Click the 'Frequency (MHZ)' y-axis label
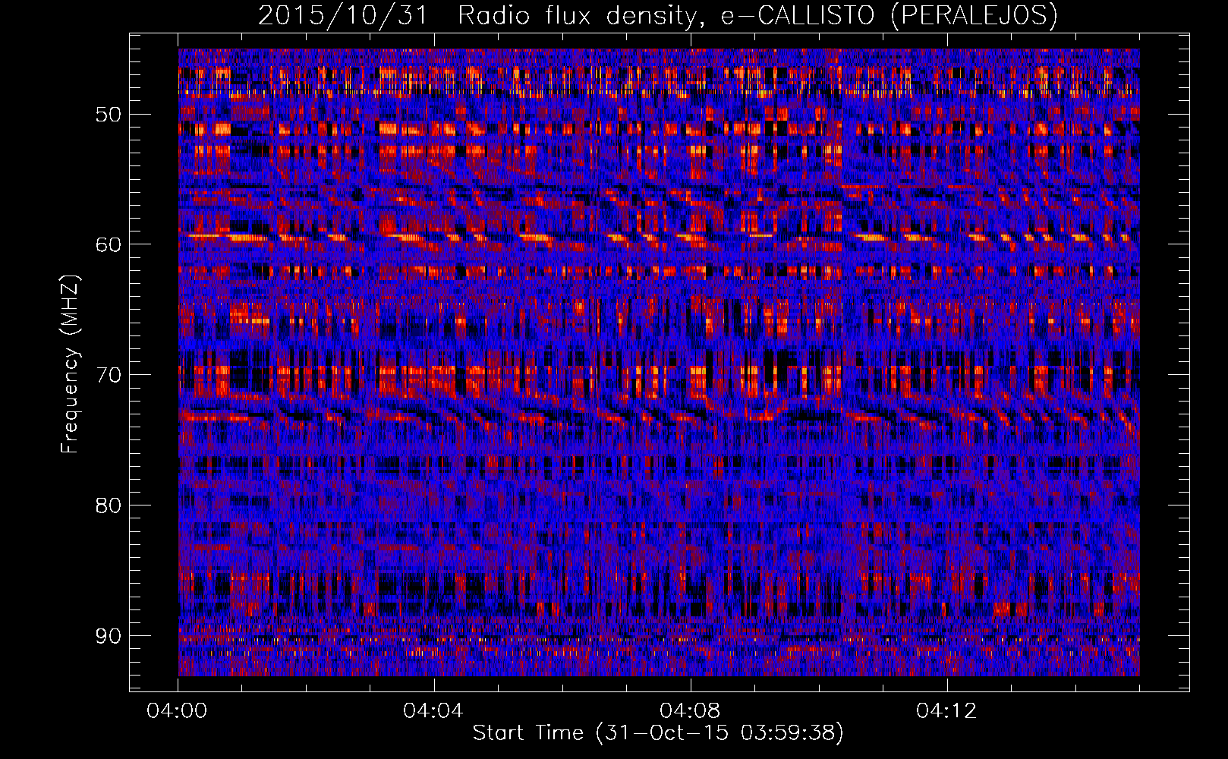The image size is (1228, 759). click(70, 364)
